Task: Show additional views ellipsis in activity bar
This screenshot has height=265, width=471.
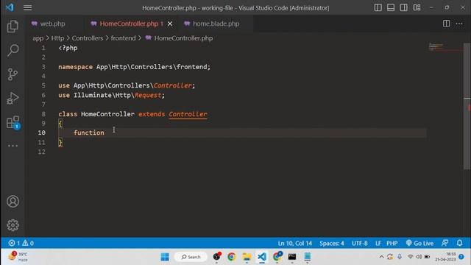Action: click(13, 146)
